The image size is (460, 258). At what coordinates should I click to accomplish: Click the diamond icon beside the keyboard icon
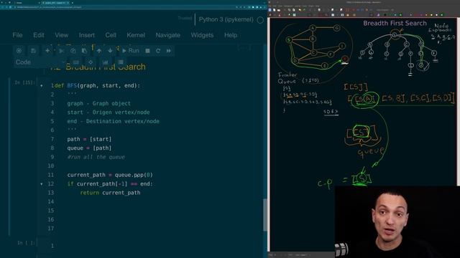click(x=91, y=62)
